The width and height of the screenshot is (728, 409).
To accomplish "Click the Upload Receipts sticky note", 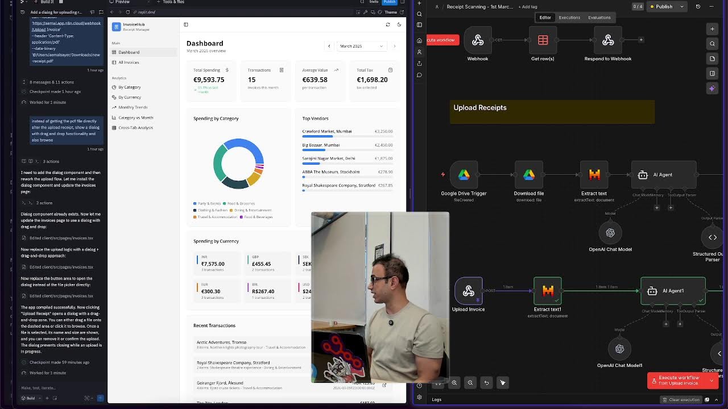I will click(x=552, y=112).
